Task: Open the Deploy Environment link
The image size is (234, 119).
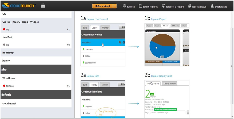Action: [97, 19]
